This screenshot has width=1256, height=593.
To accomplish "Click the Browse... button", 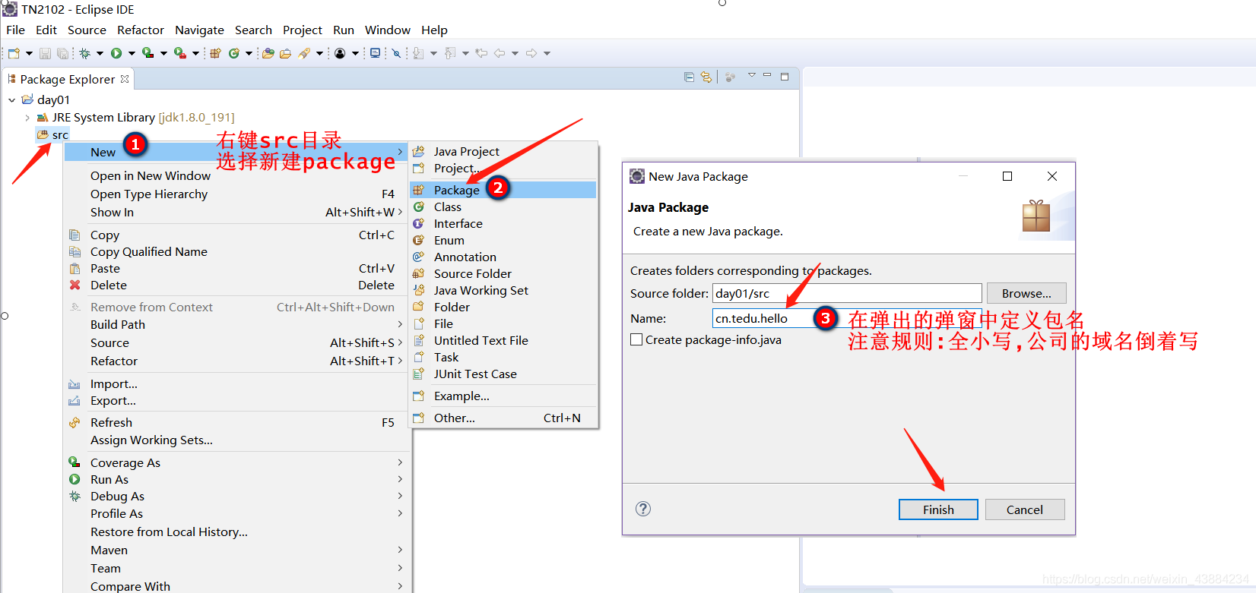I will coord(1026,293).
